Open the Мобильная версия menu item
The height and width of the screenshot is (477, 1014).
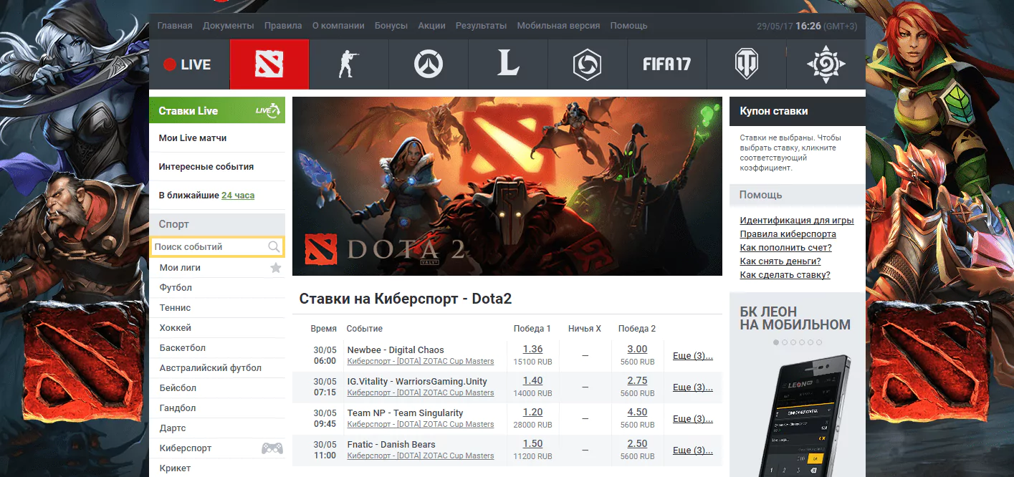point(559,25)
